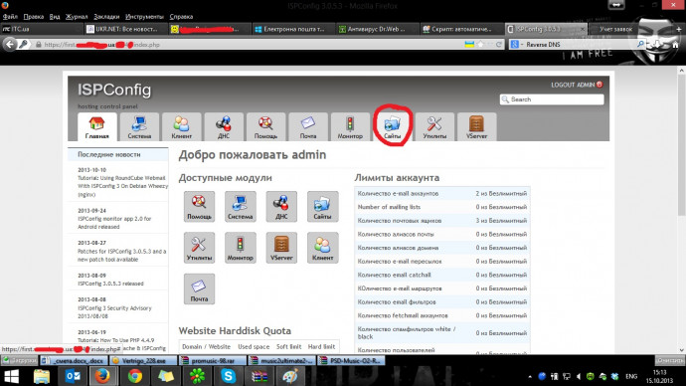Click the Последние новости sidebar header
The image size is (686, 386).
point(118,154)
